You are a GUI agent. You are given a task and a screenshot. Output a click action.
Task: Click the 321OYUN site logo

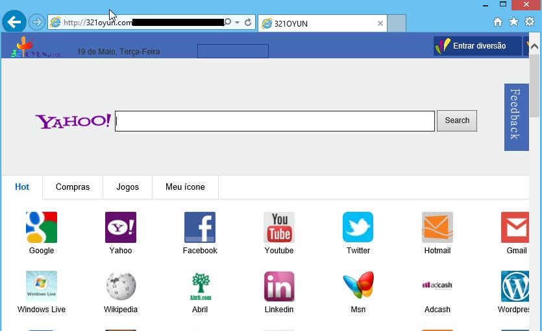pos(36,47)
